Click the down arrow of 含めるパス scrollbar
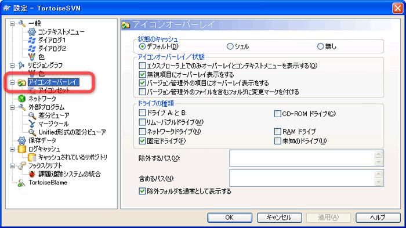This screenshot has width=406, height=228. pyautogui.click(x=379, y=182)
